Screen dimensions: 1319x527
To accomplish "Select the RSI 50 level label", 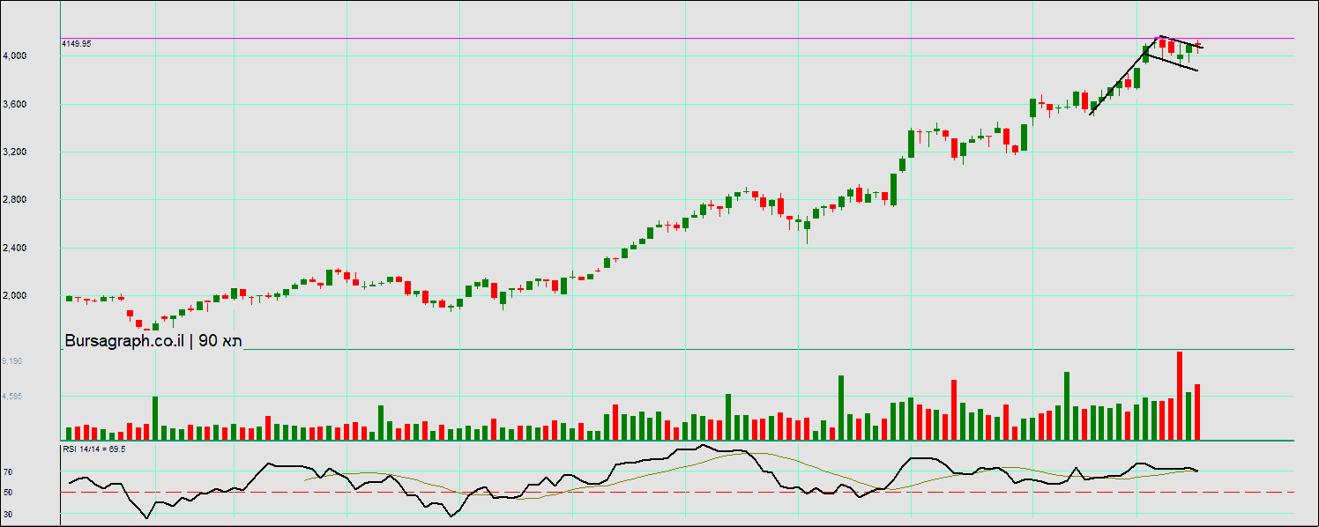I will point(7,492).
